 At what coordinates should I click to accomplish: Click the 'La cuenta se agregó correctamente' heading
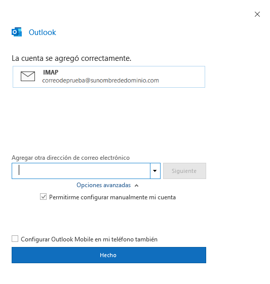point(71,58)
